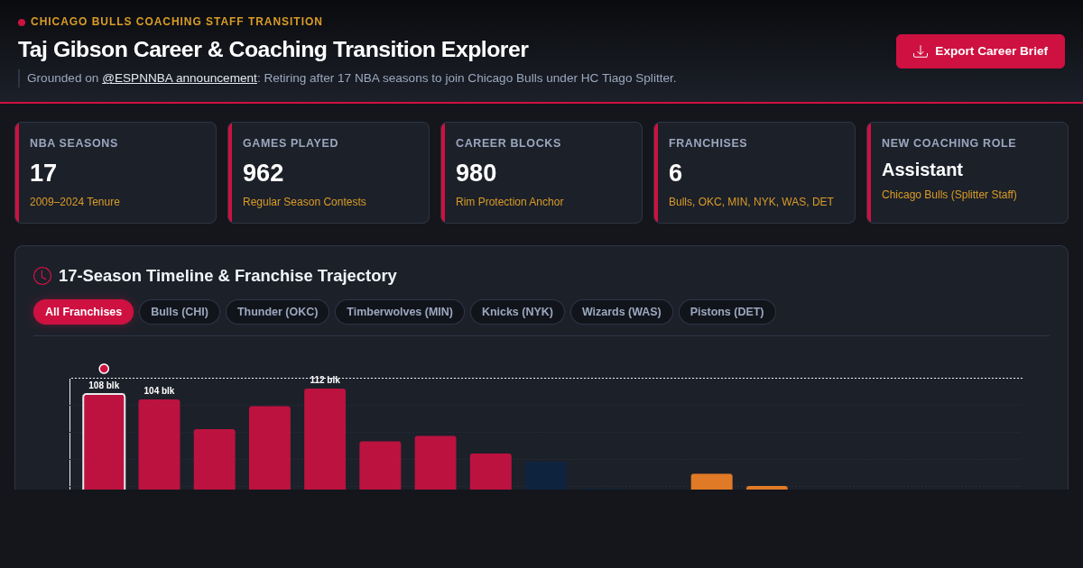Filter by Pistons (DET)
Screen dimensions: 1083x568
[727, 312]
